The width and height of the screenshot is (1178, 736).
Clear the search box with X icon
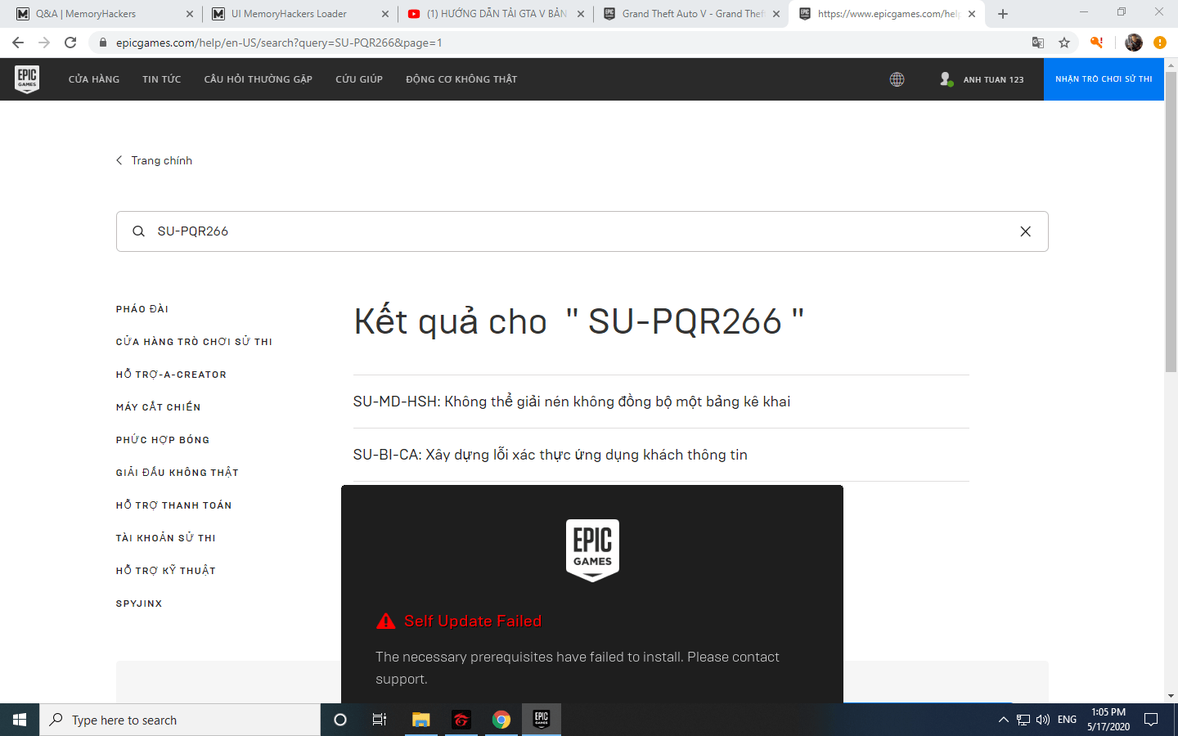tap(1025, 231)
